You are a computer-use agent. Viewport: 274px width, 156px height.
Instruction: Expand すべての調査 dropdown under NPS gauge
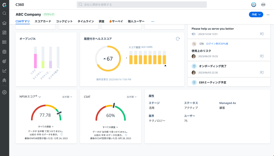click(46, 126)
